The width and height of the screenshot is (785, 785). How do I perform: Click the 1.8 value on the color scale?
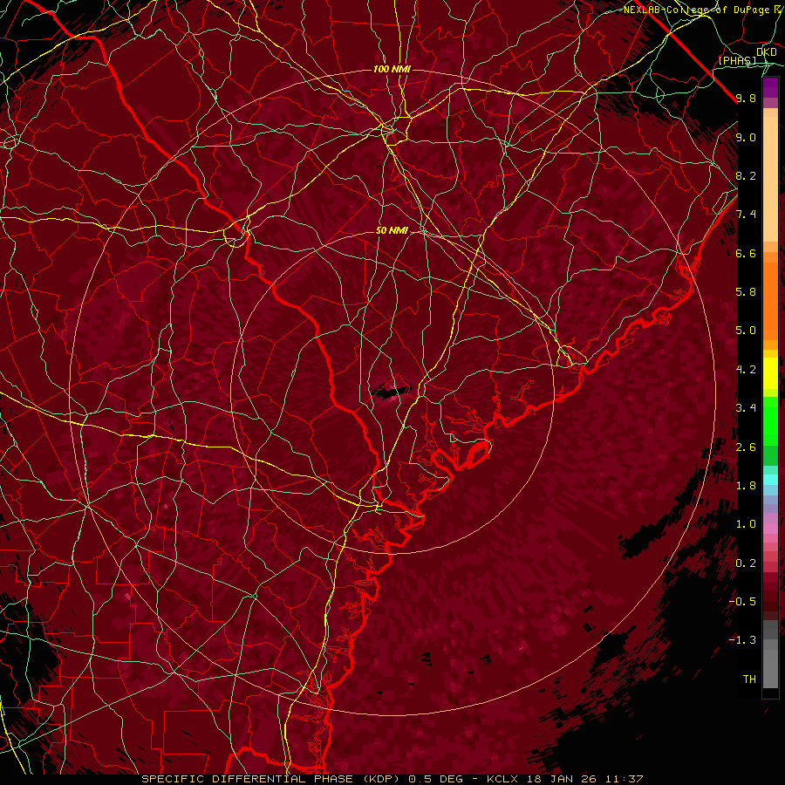point(746,486)
